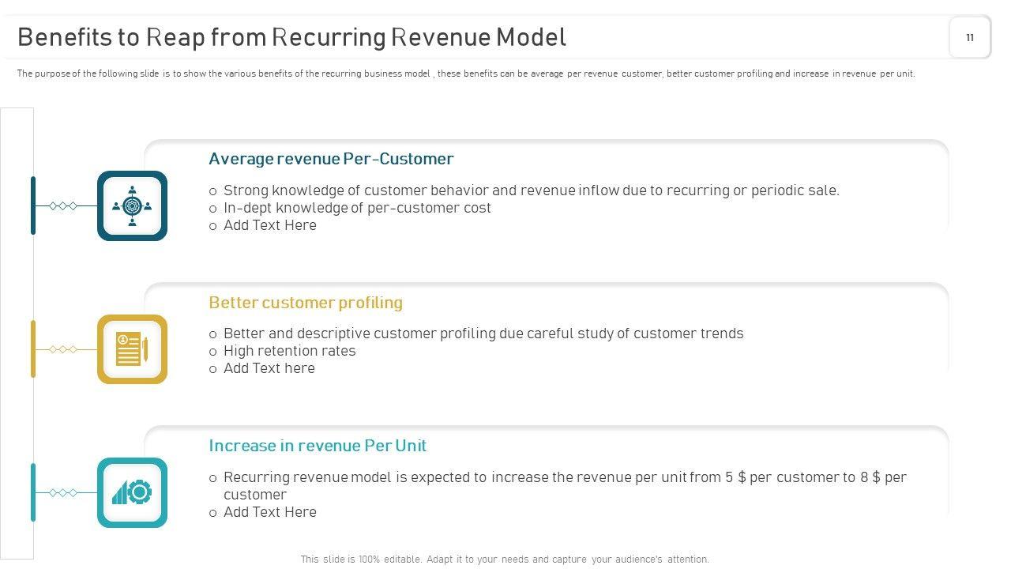1011x569 pixels.
Task: Click the slide number 11 badge
Action: point(970,37)
